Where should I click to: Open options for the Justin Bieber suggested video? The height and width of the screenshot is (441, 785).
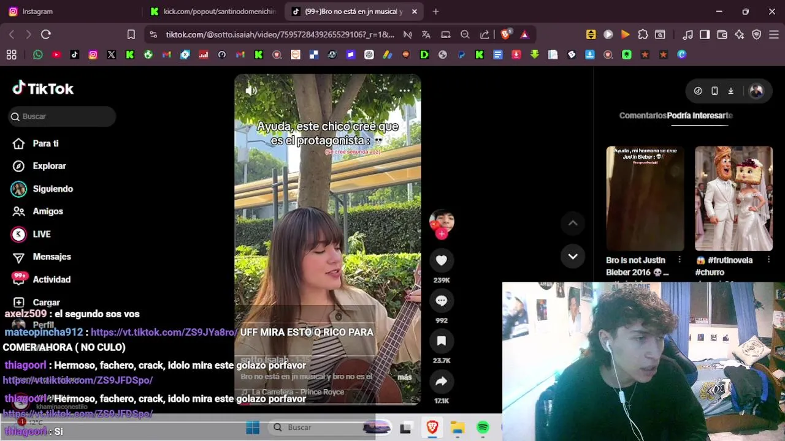(x=680, y=260)
